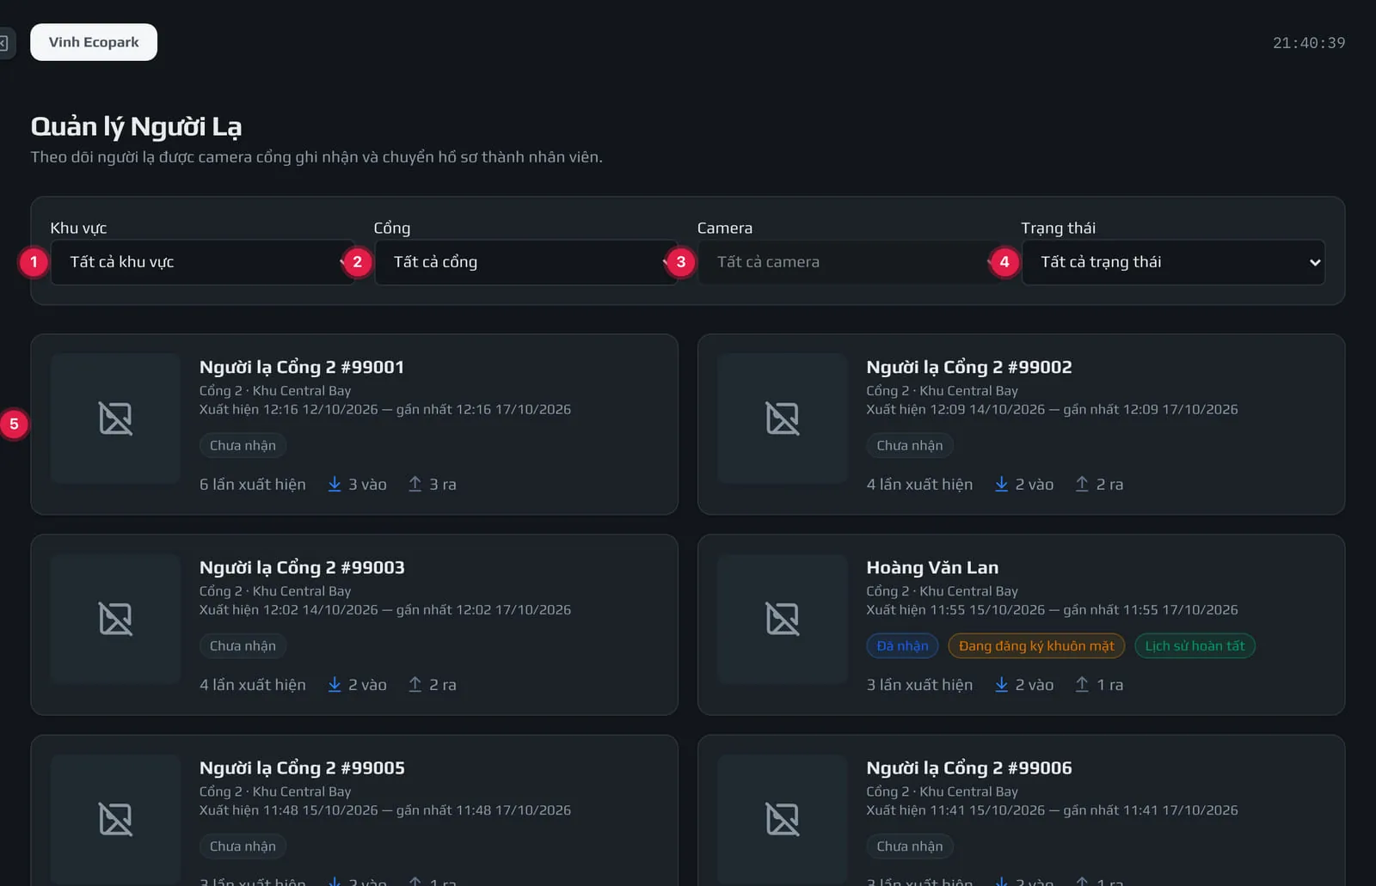Viewport: 1376px width, 886px height.
Task: Open the Cổng dropdown
Action: click(525, 262)
